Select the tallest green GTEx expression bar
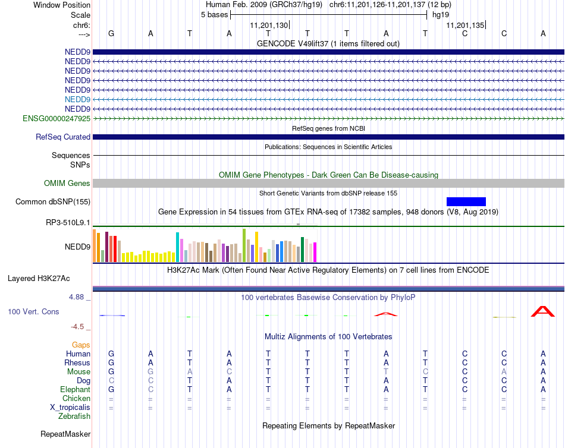The height and width of the screenshot is (448, 565). tap(244, 245)
